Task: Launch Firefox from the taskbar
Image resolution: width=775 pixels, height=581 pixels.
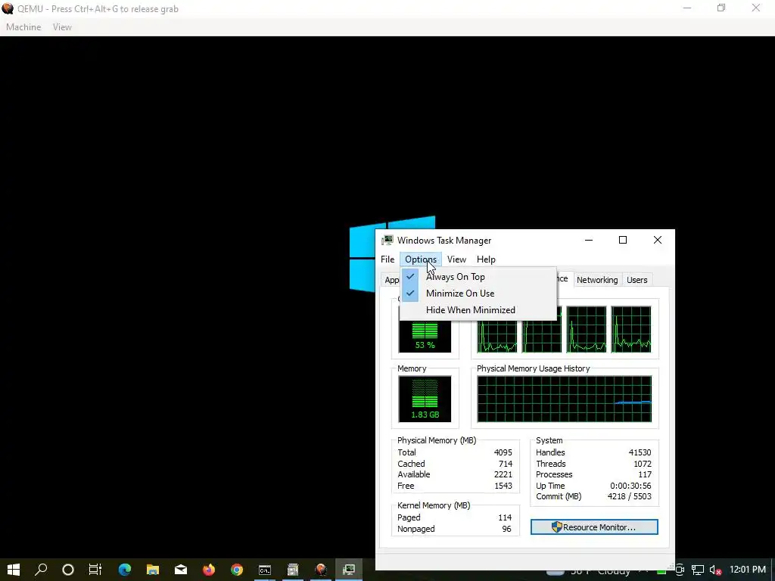Action: (209, 570)
